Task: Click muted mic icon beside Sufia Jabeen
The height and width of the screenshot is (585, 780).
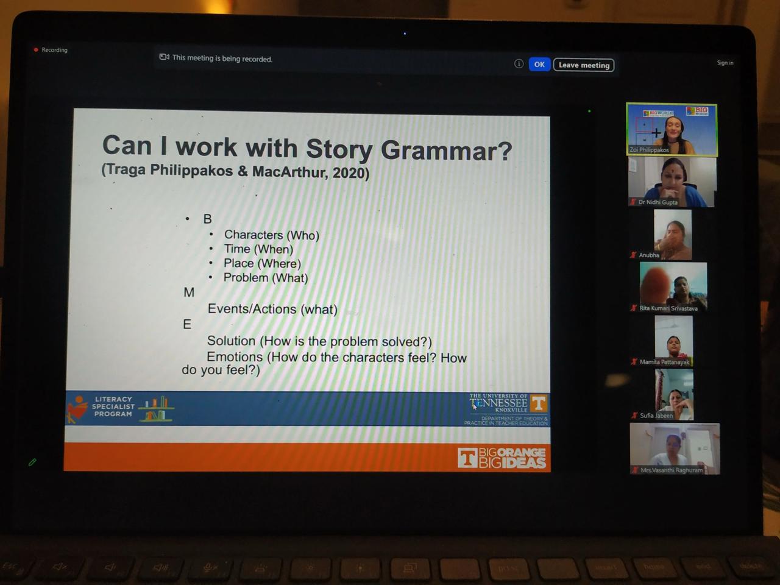Action: 634,416
